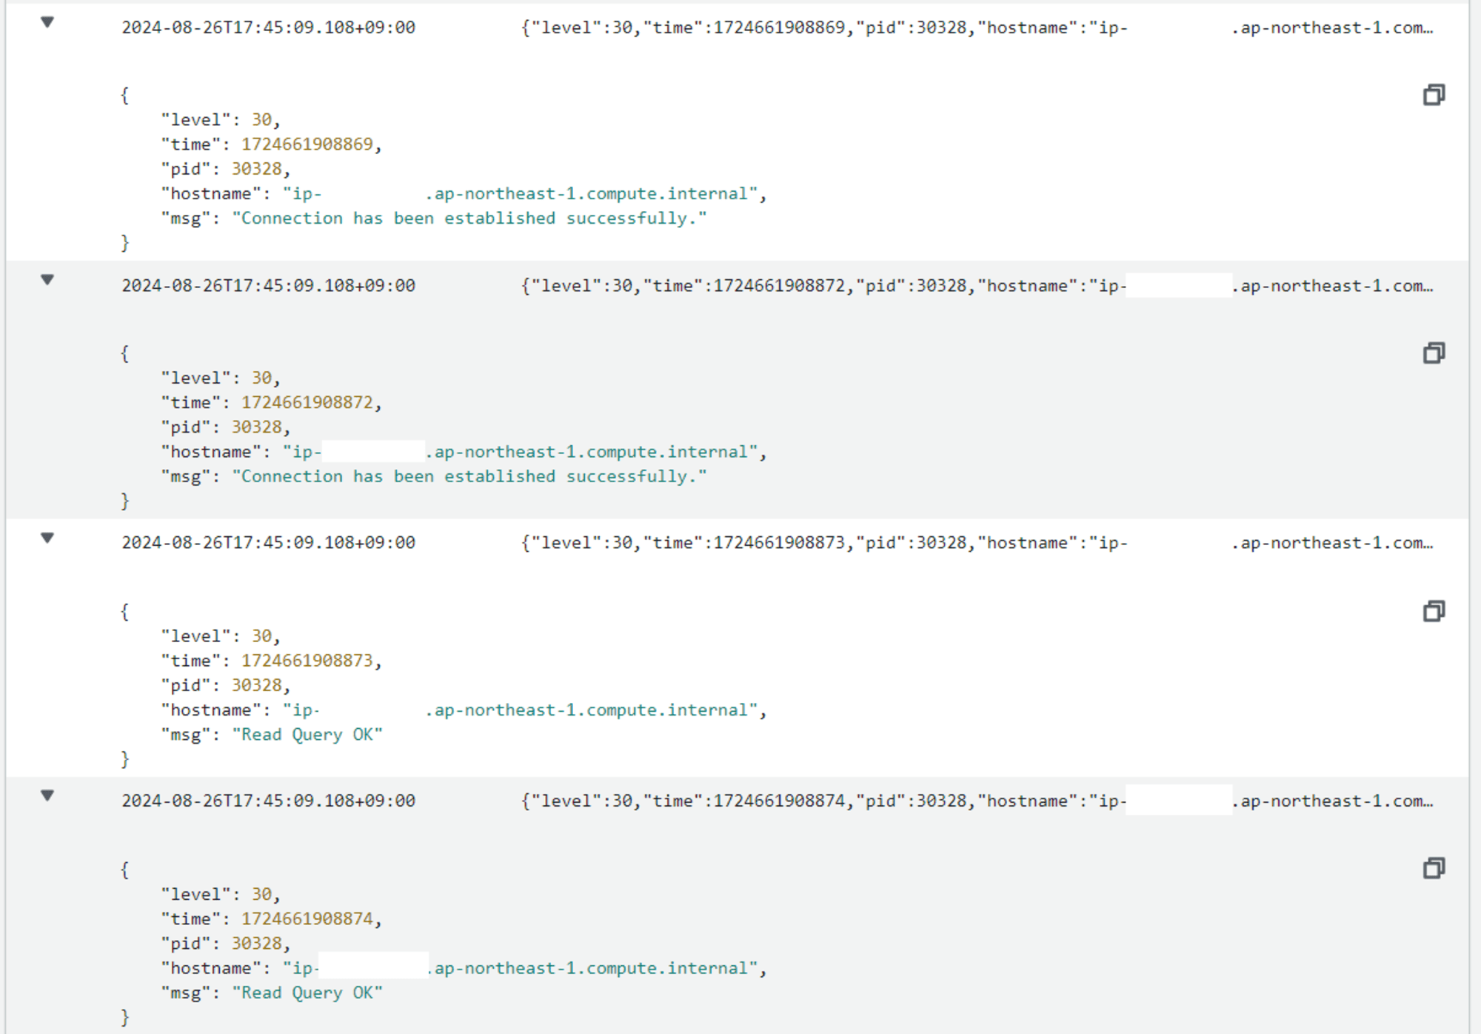Click the summary message ending in 1724661908869
This screenshot has width=1481, height=1034.
tap(977, 27)
